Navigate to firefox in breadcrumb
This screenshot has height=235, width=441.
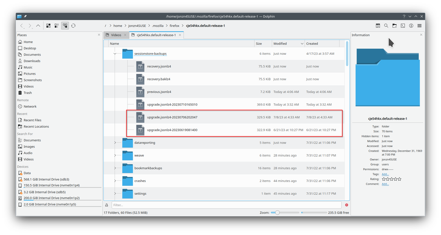click(174, 26)
